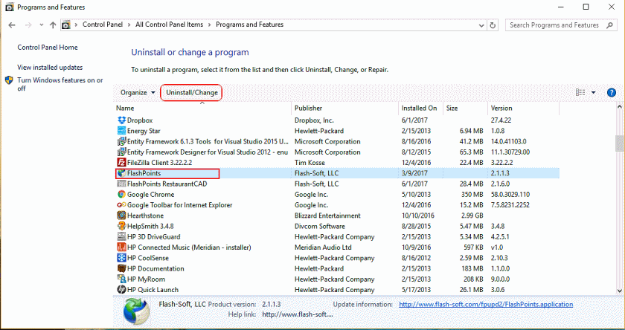
Task: Click publisher Divcom Software
Action: point(320,226)
